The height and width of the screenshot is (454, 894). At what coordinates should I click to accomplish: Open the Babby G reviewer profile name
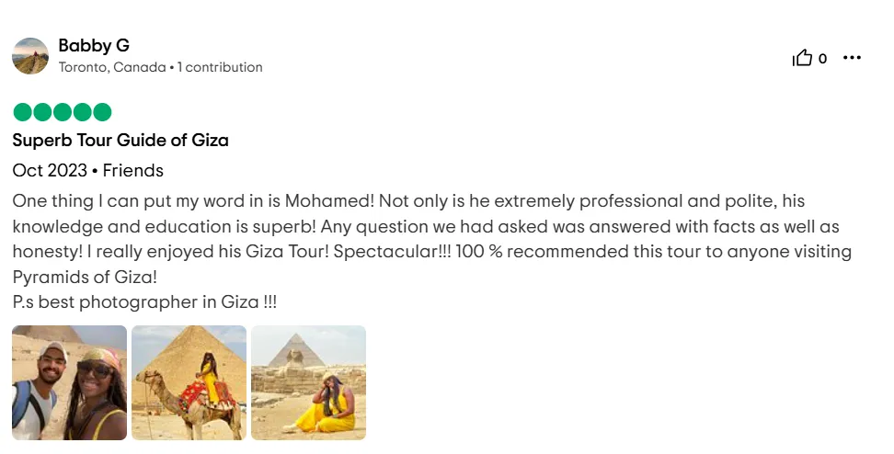coord(94,46)
